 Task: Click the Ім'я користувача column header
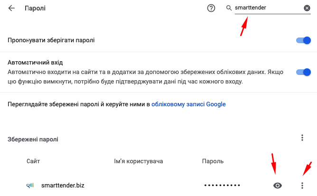[x=139, y=161]
